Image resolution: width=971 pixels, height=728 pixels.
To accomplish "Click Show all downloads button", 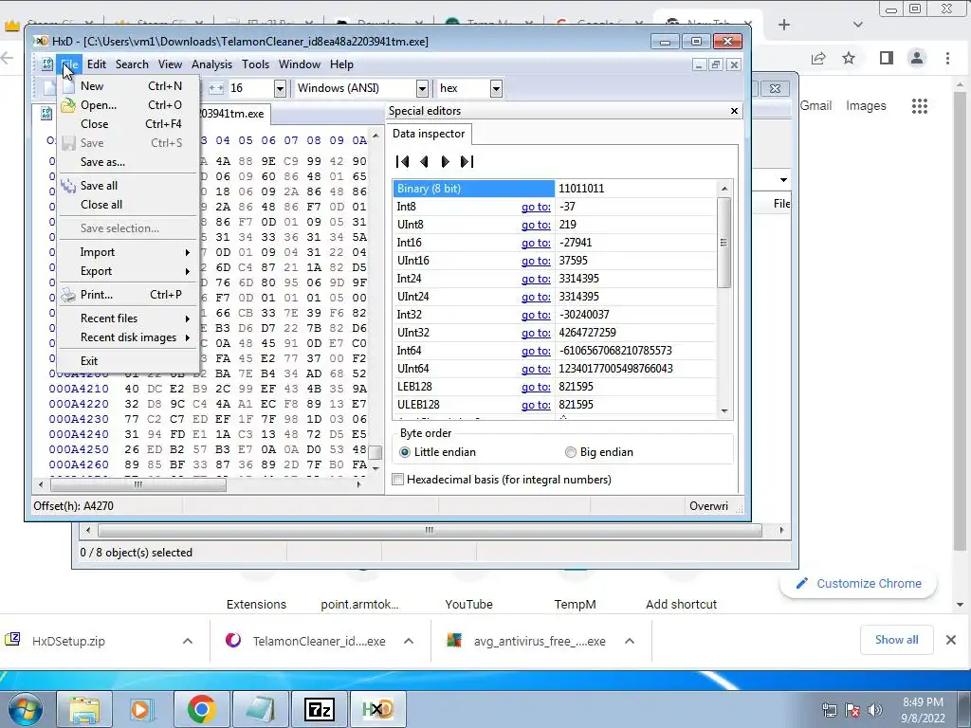I will pyautogui.click(x=896, y=640).
